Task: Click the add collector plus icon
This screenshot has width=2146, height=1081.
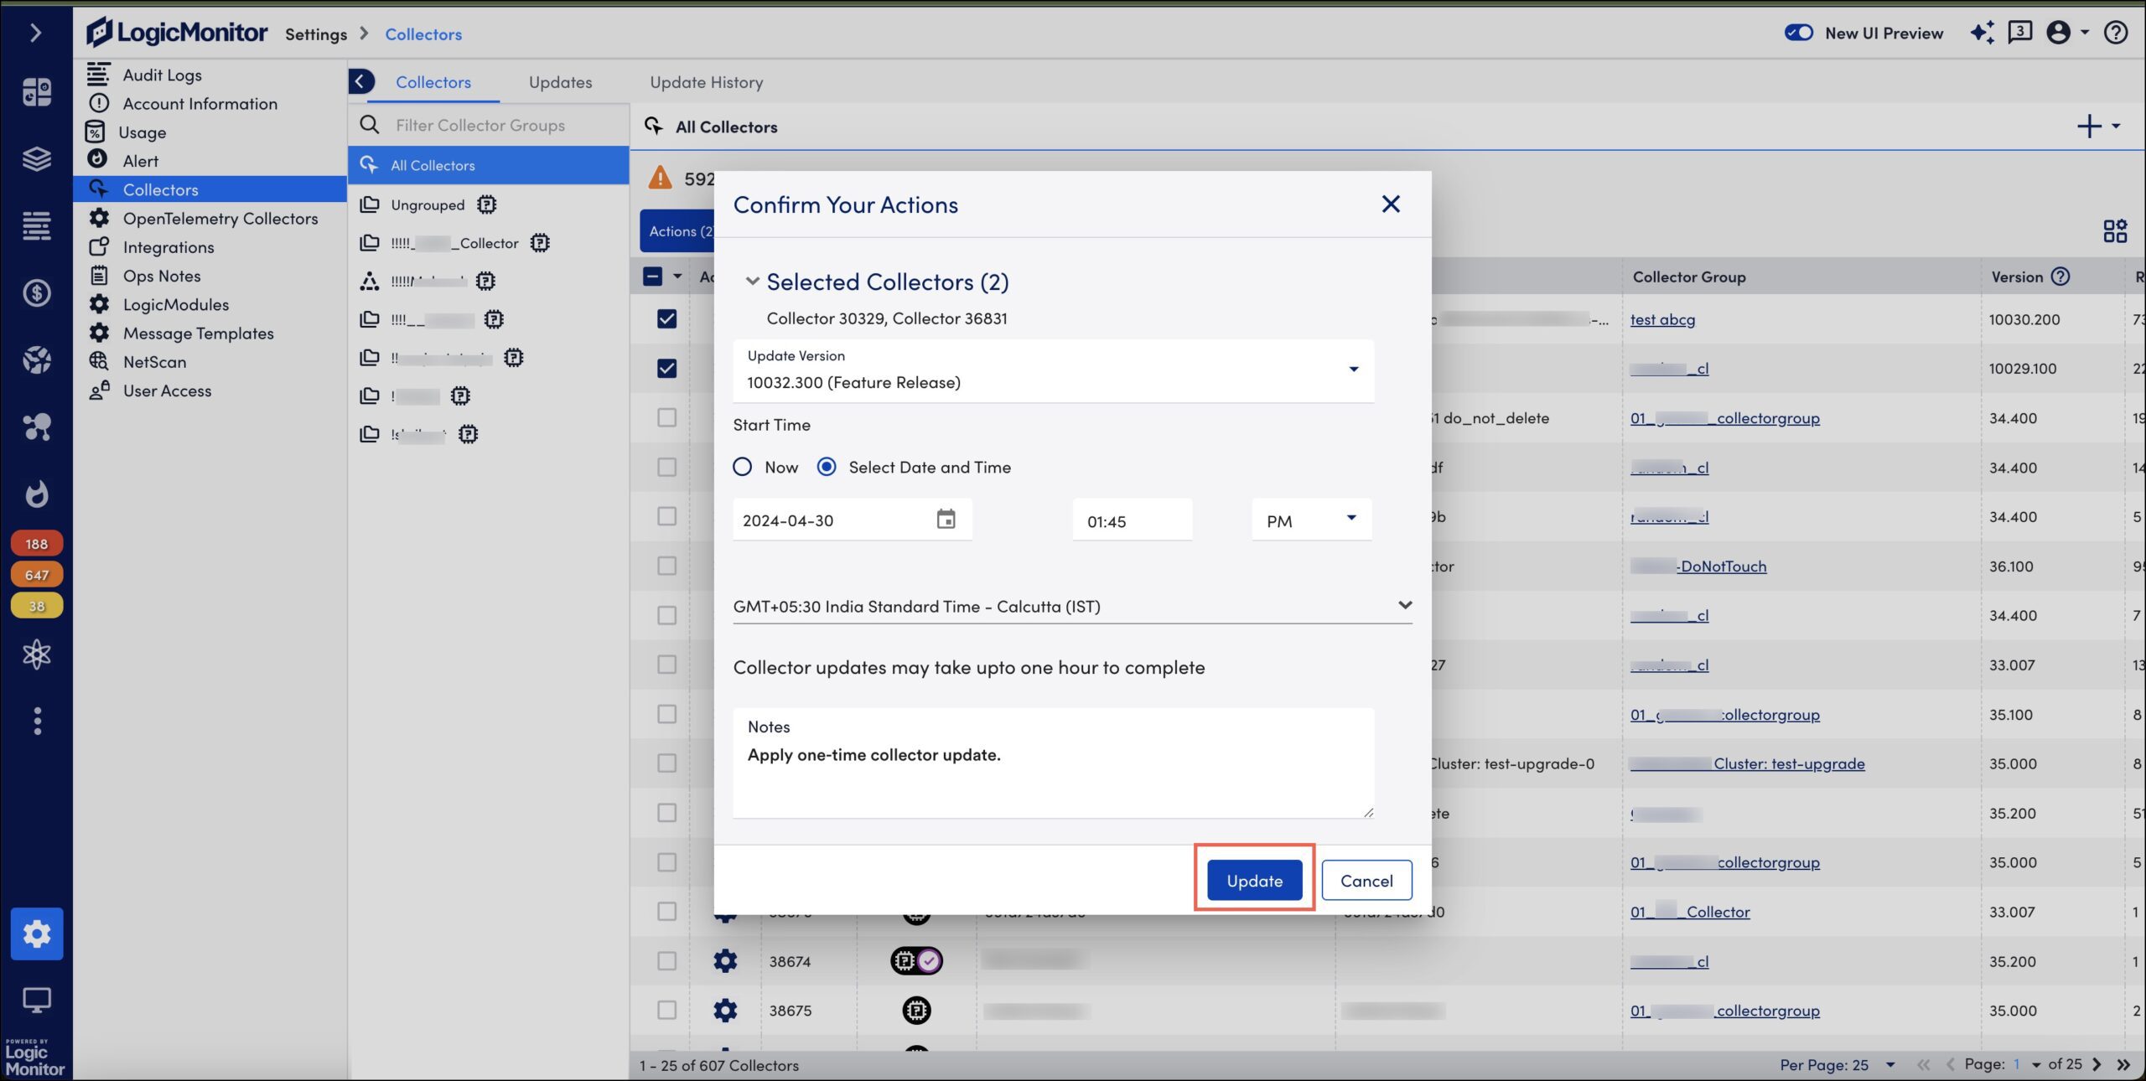Action: pyautogui.click(x=2089, y=127)
